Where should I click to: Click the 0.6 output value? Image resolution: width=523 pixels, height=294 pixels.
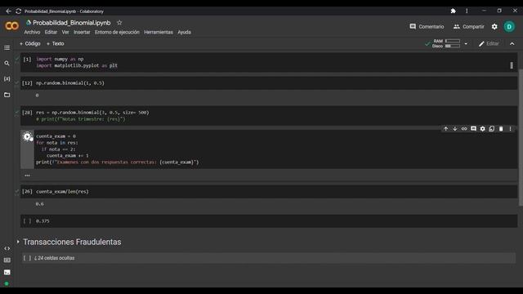point(40,204)
